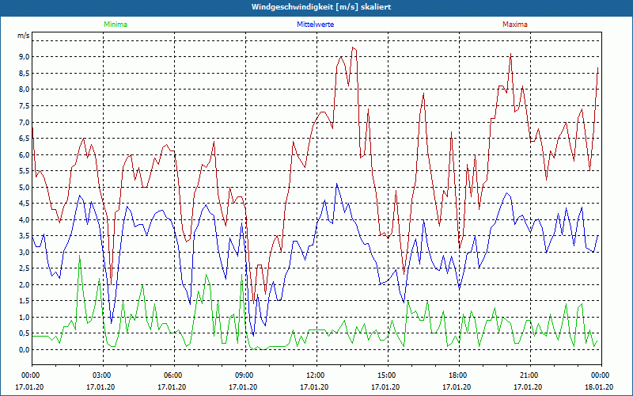The width and height of the screenshot is (633, 396).
Task: Click the "m/s" unit label above y-axis
Action: (24, 36)
